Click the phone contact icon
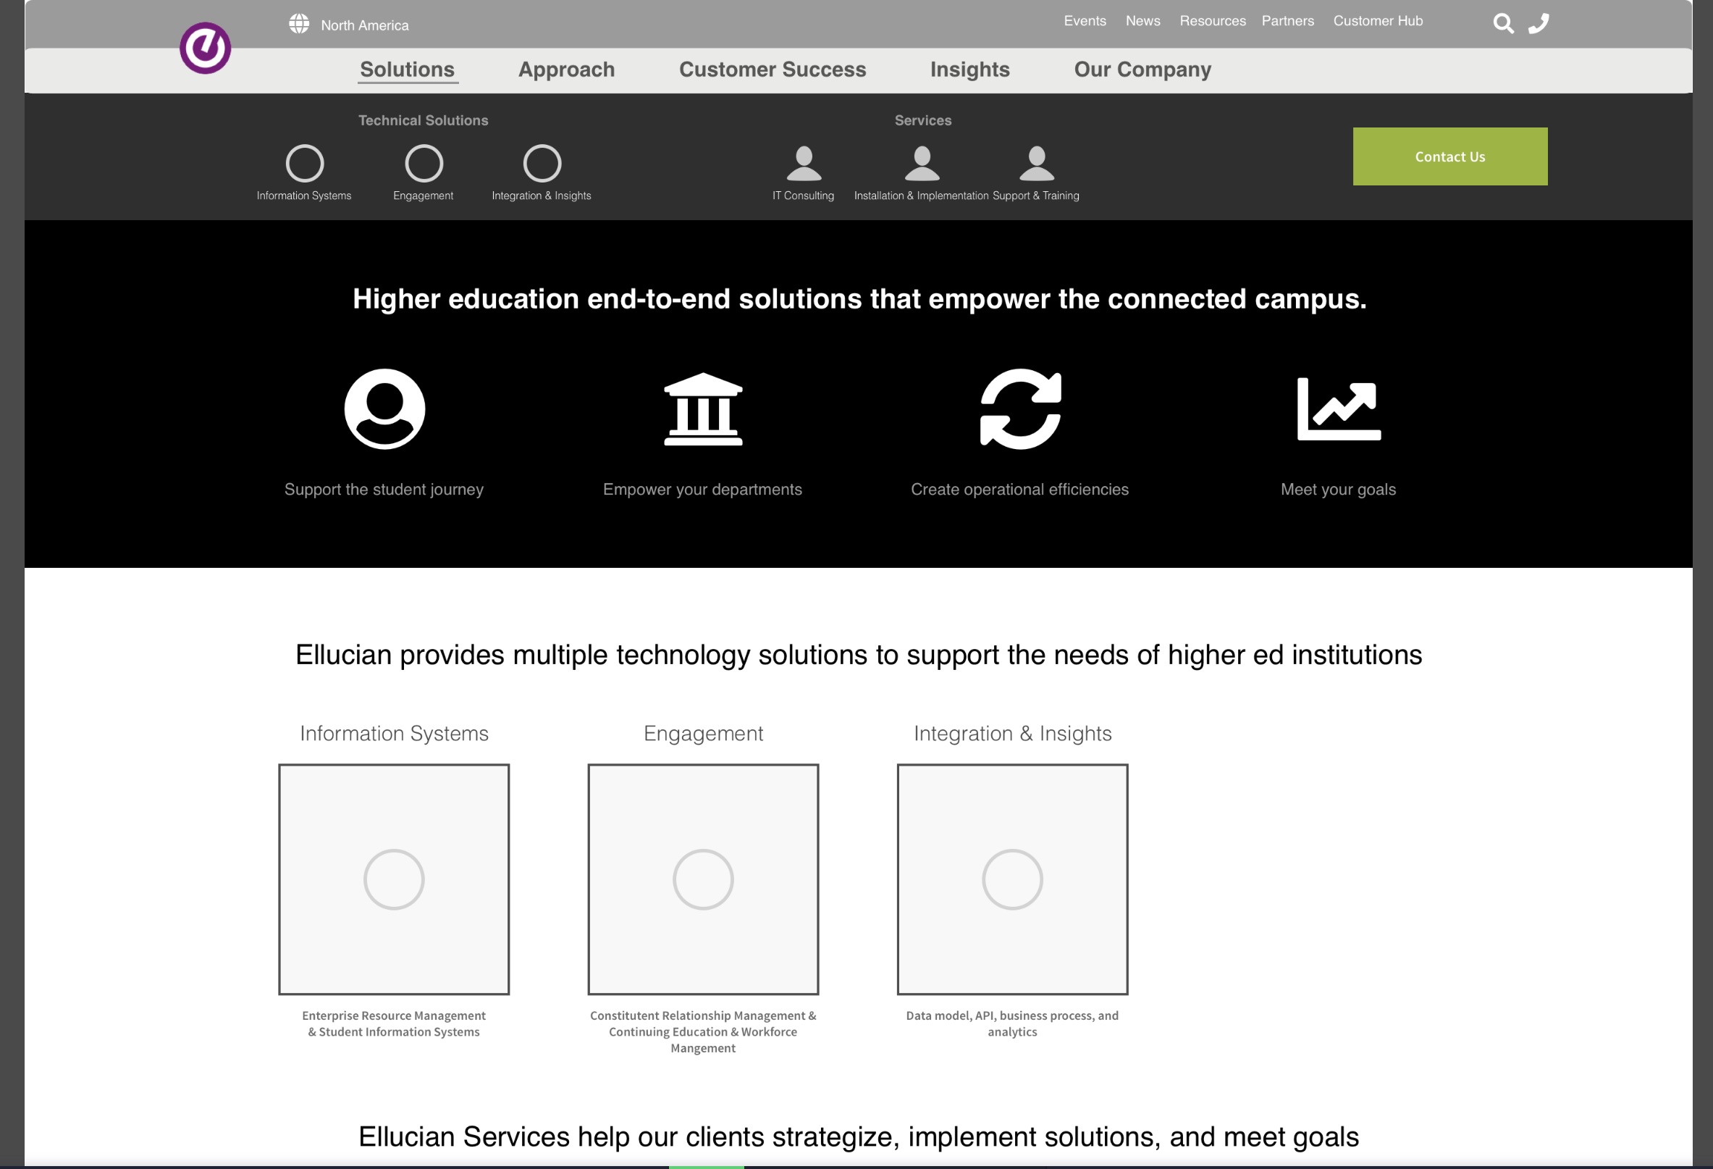Image resolution: width=1713 pixels, height=1169 pixels. 1539,24
